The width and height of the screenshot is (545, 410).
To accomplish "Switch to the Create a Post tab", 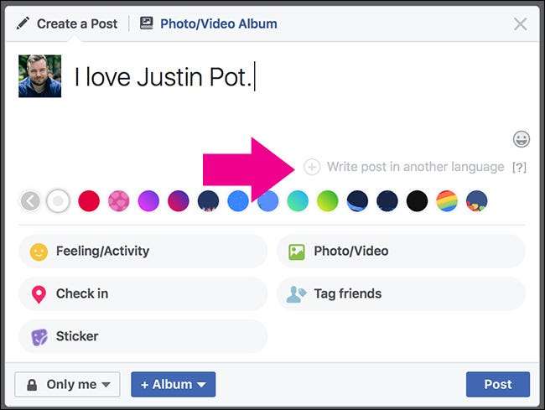I will 69,23.
